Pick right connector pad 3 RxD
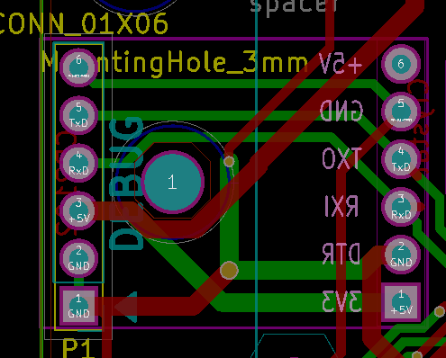446x358 pixels. [401, 207]
